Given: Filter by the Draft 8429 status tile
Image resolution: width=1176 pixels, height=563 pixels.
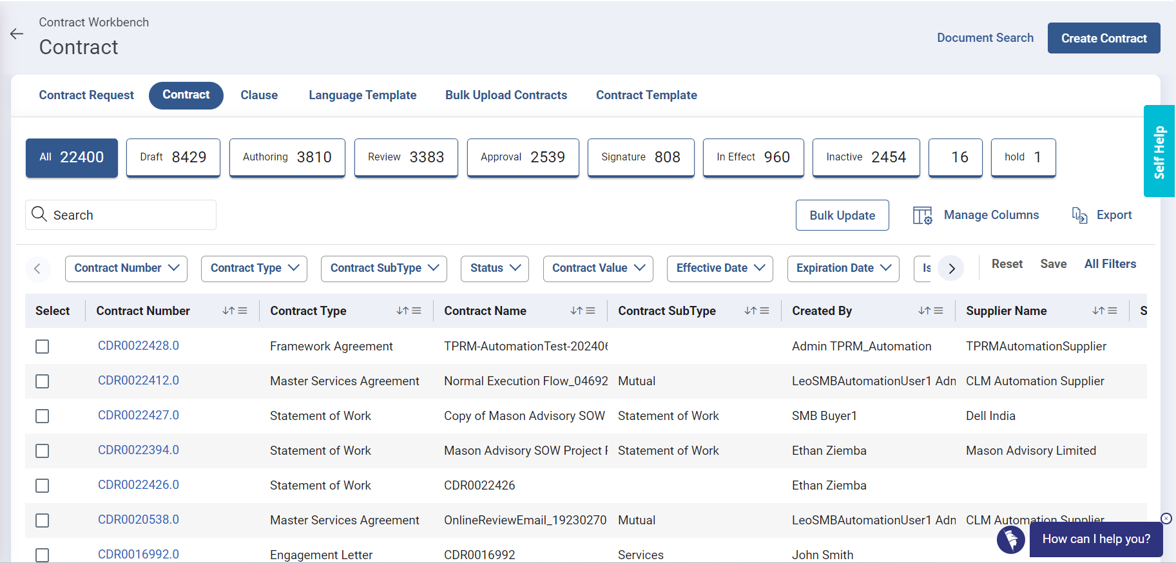Looking at the screenshot, I should (x=173, y=158).
